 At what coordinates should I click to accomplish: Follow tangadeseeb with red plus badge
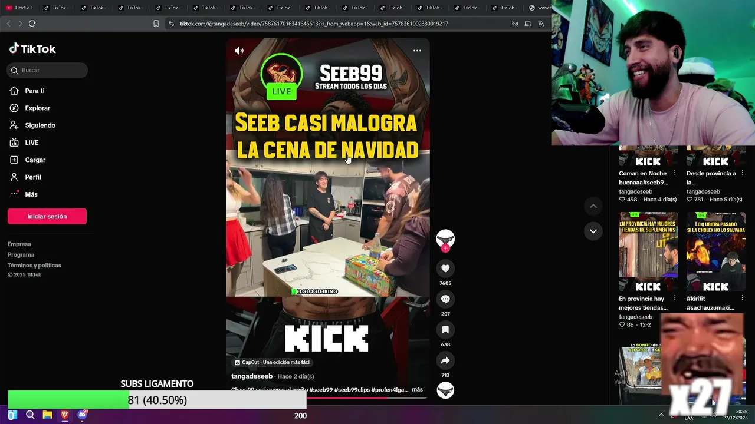(445, 249)
